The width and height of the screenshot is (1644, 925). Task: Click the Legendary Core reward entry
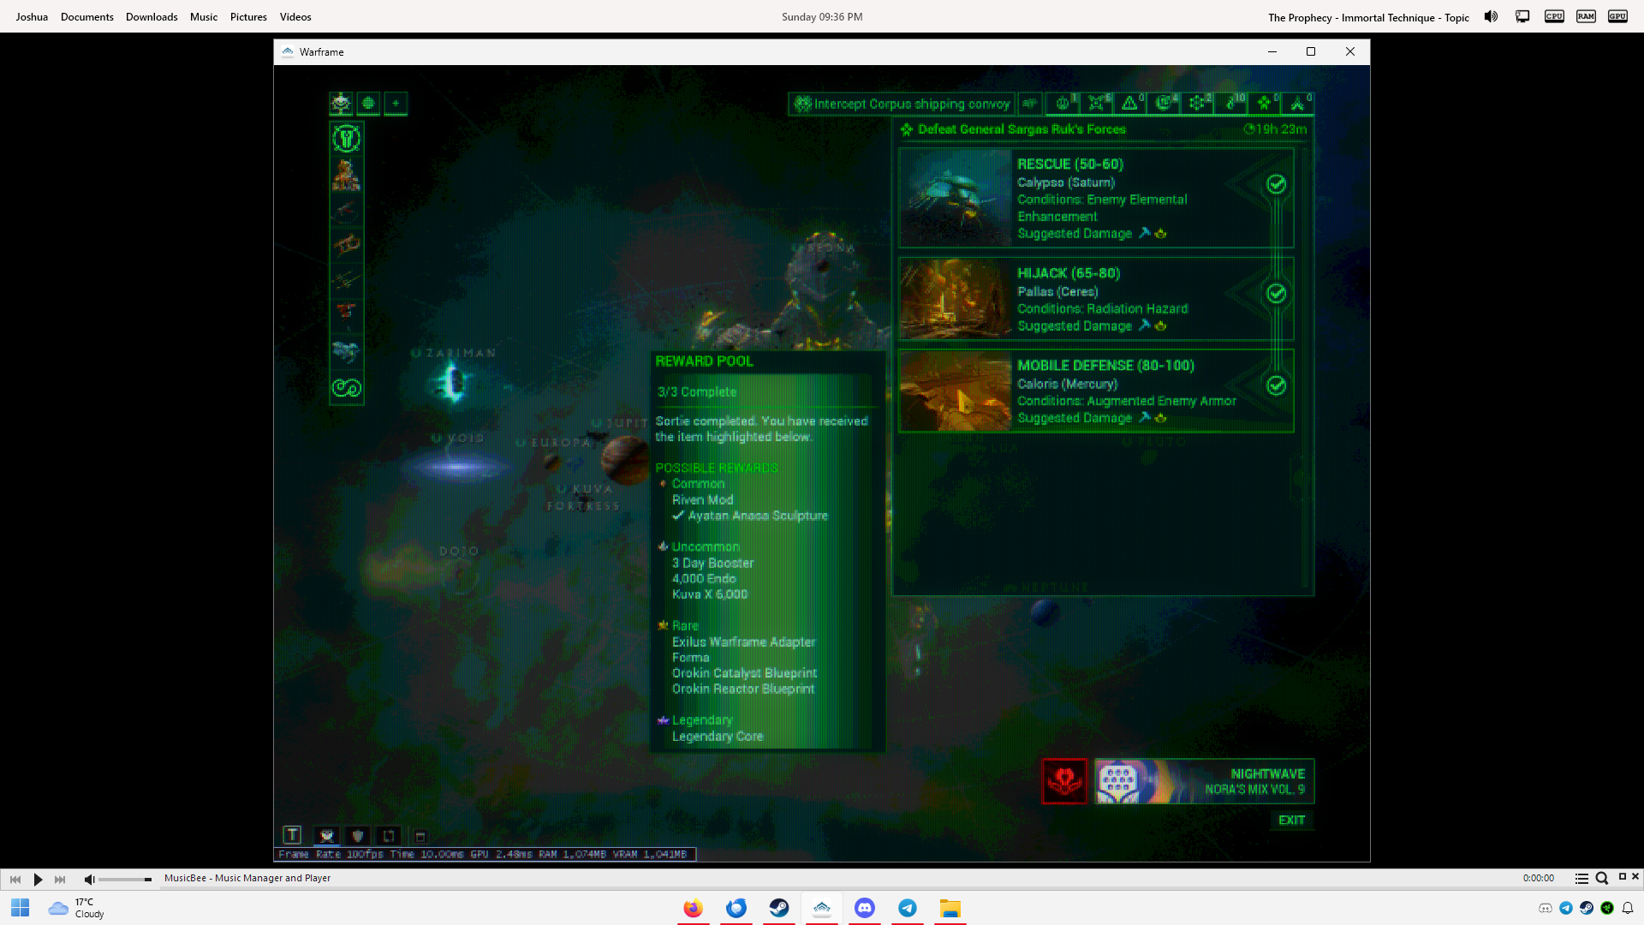pyautogui.click(x=717, y=737)
